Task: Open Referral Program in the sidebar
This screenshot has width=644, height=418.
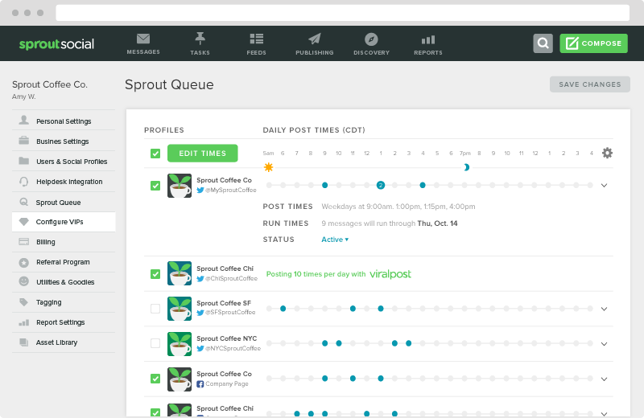Action: (x=64, y=262)
